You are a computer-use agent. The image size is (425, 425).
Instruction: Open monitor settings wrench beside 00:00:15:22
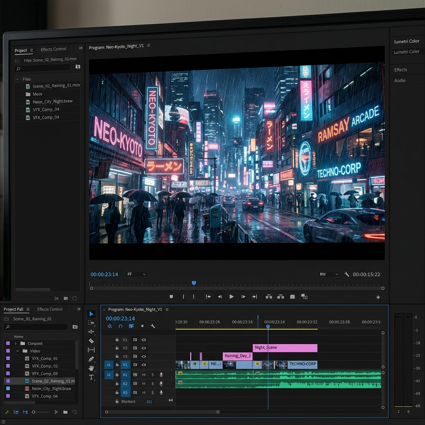[347, 274]
